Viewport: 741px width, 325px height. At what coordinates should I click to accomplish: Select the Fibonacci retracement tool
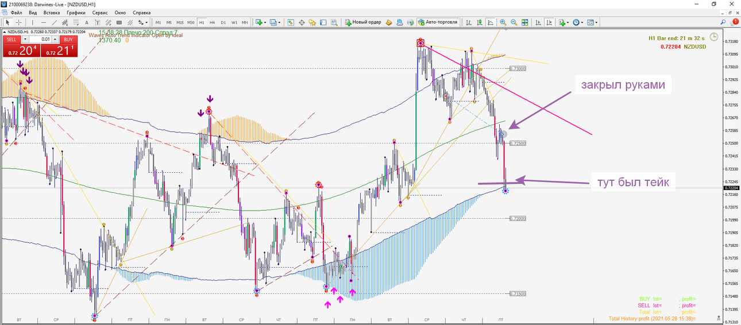click(76, 22)
